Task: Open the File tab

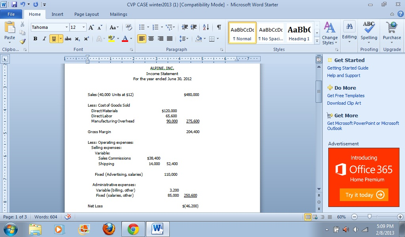Action: point(11,14)
